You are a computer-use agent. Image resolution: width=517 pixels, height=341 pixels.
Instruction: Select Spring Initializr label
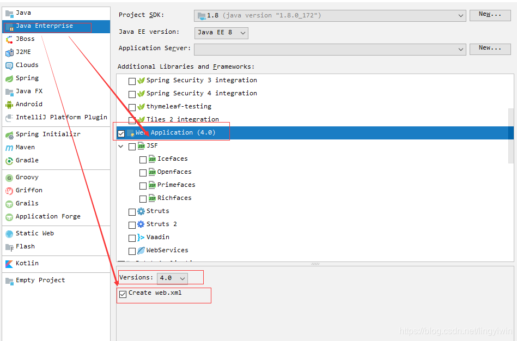click(x=48, y=134)
